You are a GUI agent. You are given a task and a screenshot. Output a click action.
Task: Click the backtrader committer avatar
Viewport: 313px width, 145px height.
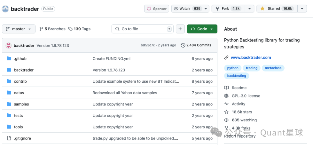(x=9, y=46)
